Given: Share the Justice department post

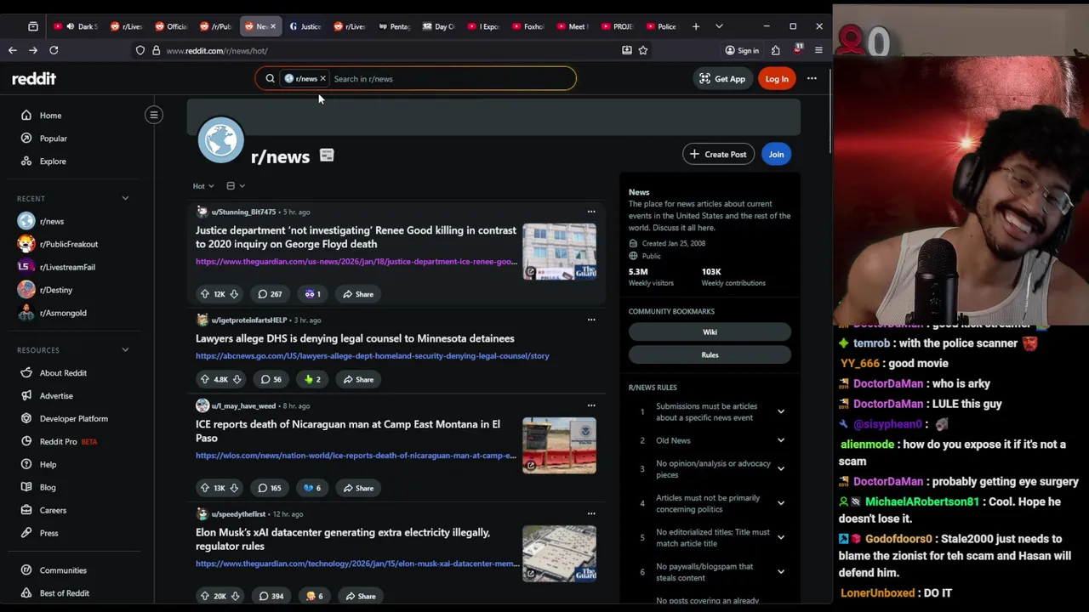Looking at the screenshot, I should 357,294.
